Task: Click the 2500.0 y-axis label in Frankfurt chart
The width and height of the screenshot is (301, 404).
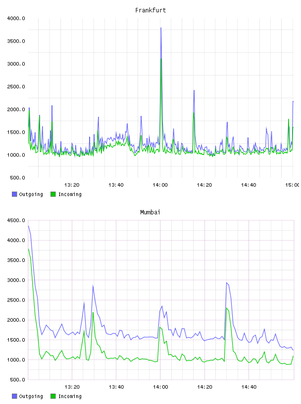Action: coord(16,87)
